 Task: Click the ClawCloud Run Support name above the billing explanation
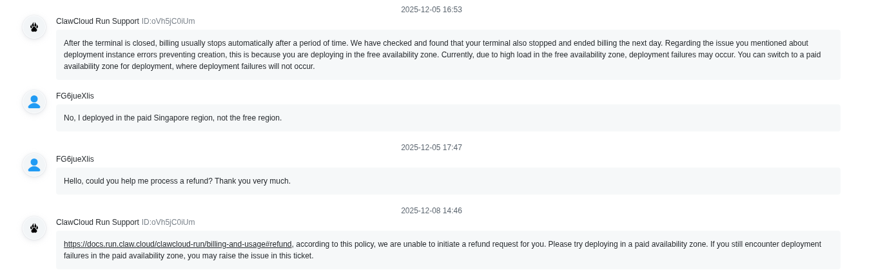97,21
